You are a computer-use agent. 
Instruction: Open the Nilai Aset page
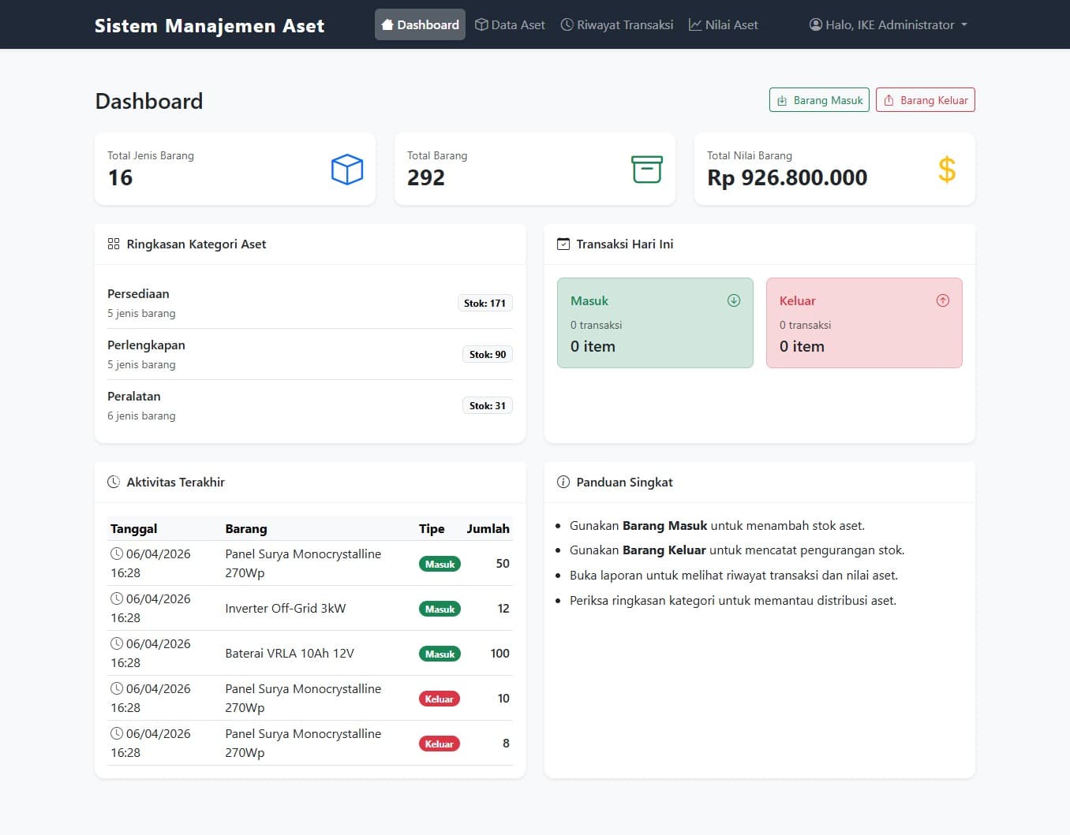724,24
